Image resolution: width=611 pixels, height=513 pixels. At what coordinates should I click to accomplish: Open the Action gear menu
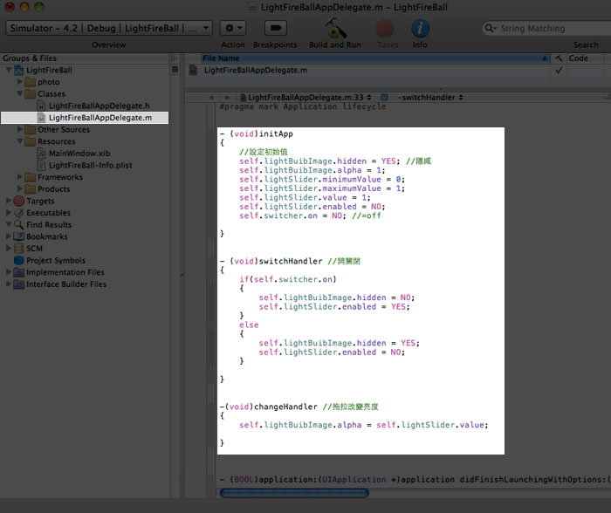233,28
